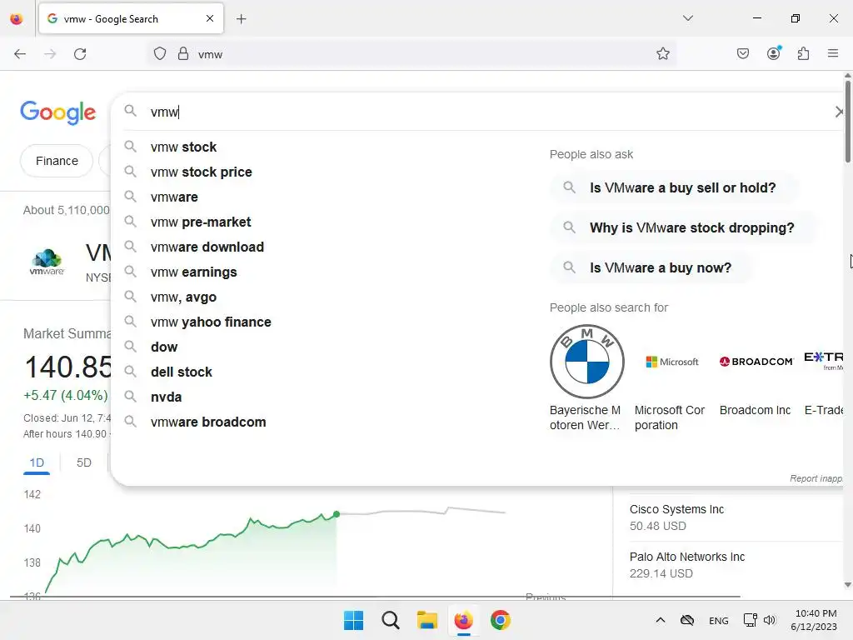Click Why is VMware stock dropping?
Image resolution: width=853 pixels, height=640 pixels.
click(x=683, y=227)
